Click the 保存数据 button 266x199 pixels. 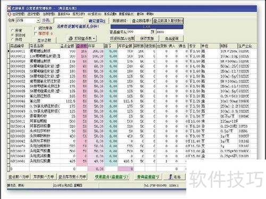coord(147,38)
